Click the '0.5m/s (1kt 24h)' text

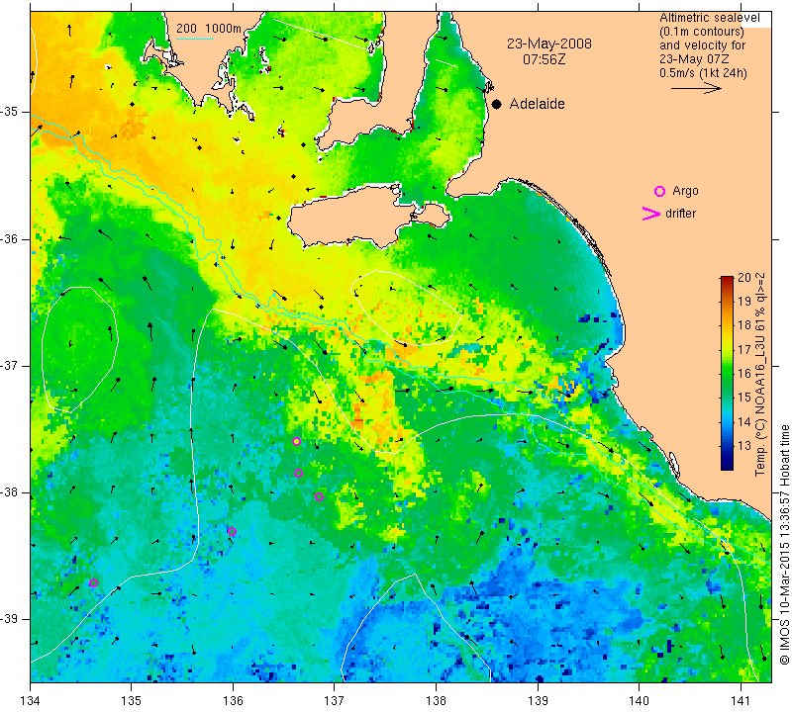703,72
